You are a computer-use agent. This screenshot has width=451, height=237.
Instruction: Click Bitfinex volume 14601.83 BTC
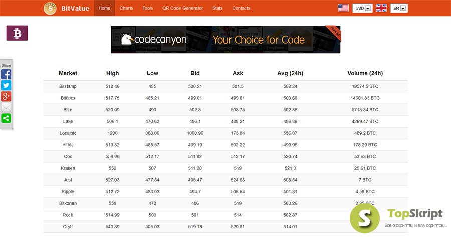(365, 98)
